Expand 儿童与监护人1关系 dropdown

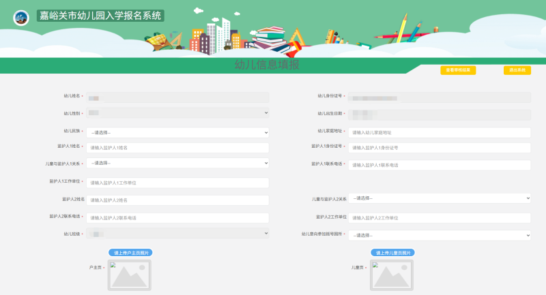click(x=177, y=163)
